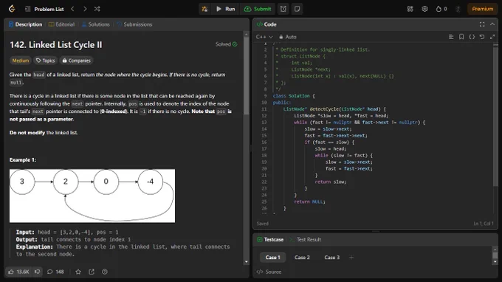Open the help question mark icon
This screenshot has height=282, width=502.
[x=105, y=272]
